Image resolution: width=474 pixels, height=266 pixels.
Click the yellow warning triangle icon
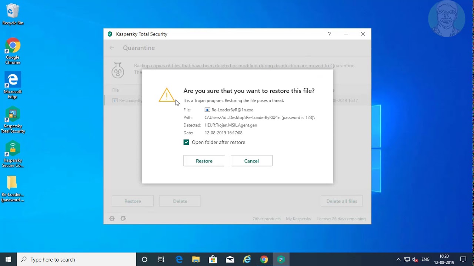[x=167, y=95]
